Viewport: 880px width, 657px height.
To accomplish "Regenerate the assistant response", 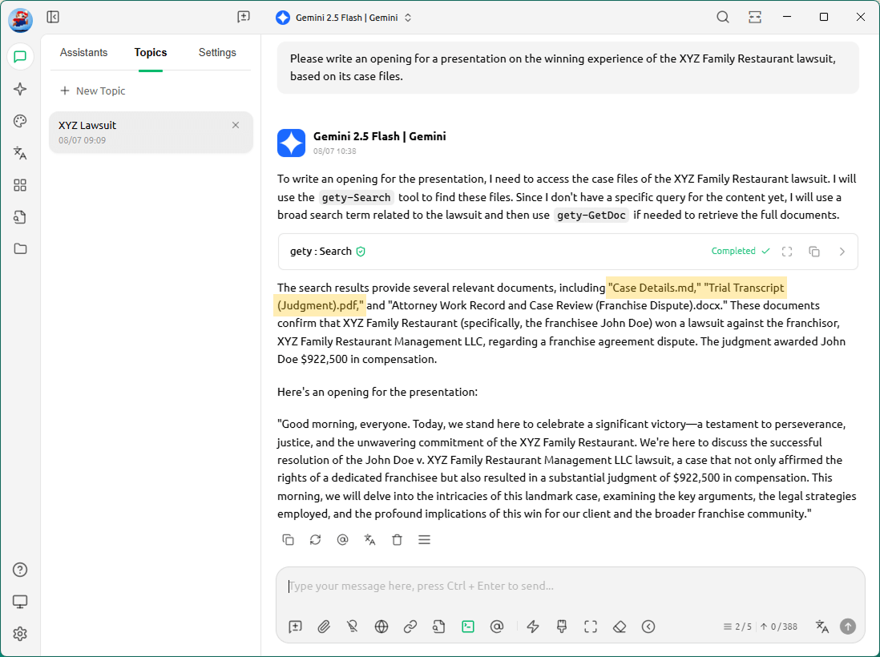I will (x=316, y=540).
